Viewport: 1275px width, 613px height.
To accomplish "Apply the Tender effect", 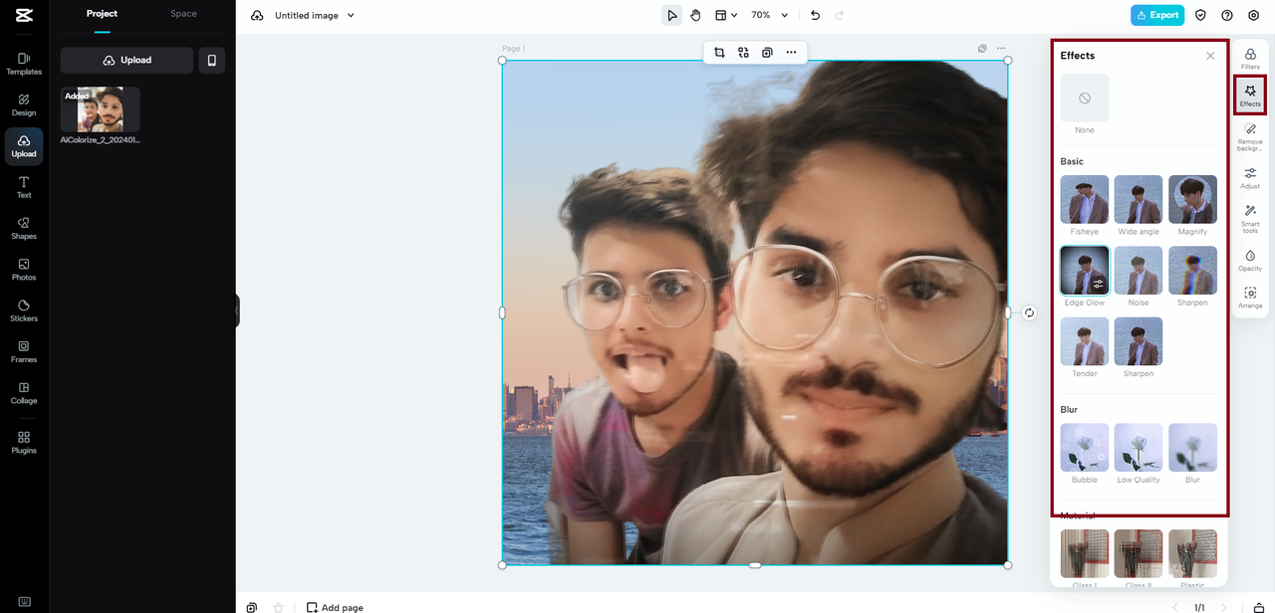I will [x=1085, y=341].
